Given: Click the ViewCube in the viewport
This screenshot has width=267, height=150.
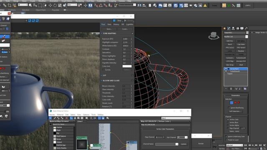Looking at the screenshot, I should 214,35.
